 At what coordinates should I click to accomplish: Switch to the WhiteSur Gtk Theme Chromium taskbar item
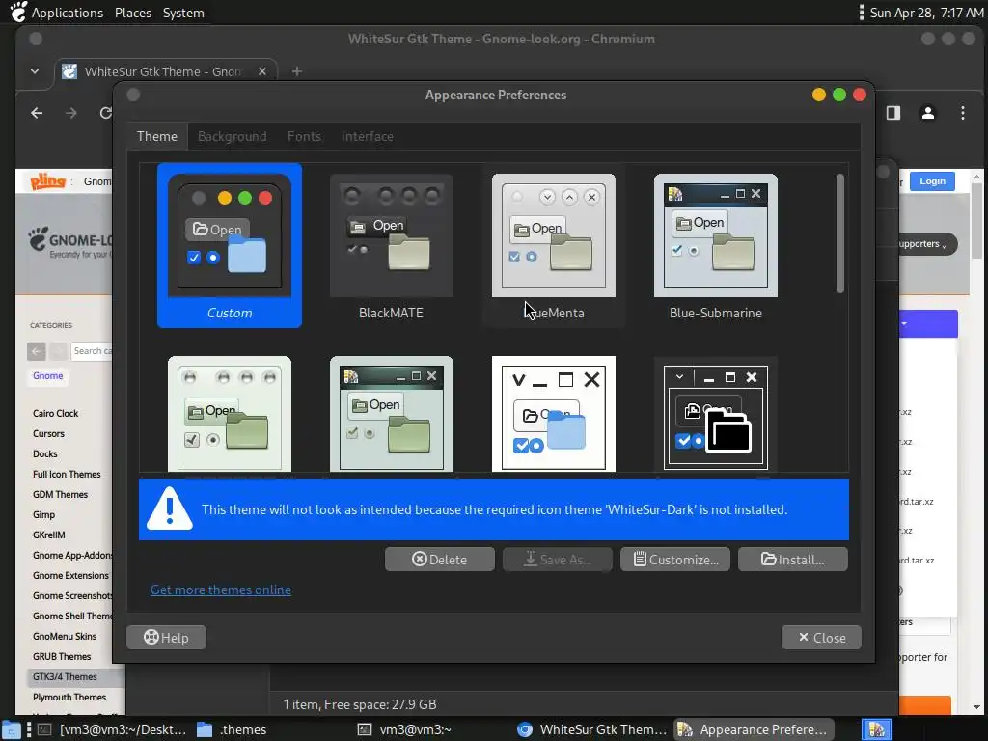[x=591, y=729]
